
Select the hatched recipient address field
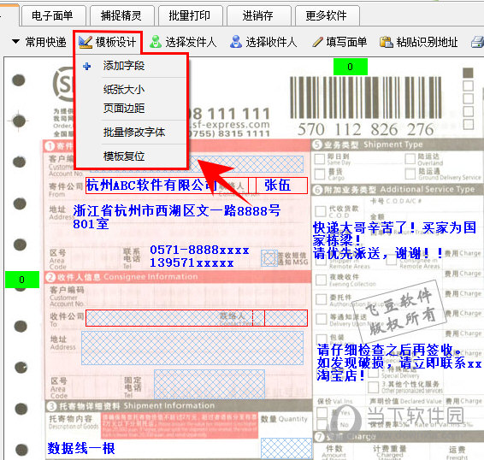(192, 348)
